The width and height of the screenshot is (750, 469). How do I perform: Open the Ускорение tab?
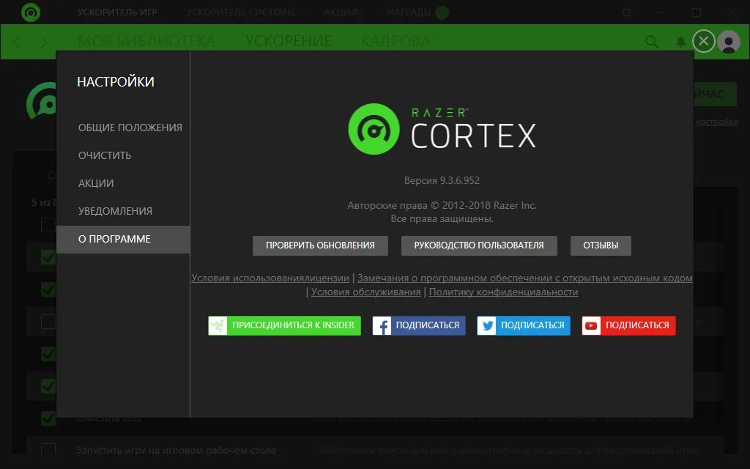pyautogui.click(x=289, y=42)
